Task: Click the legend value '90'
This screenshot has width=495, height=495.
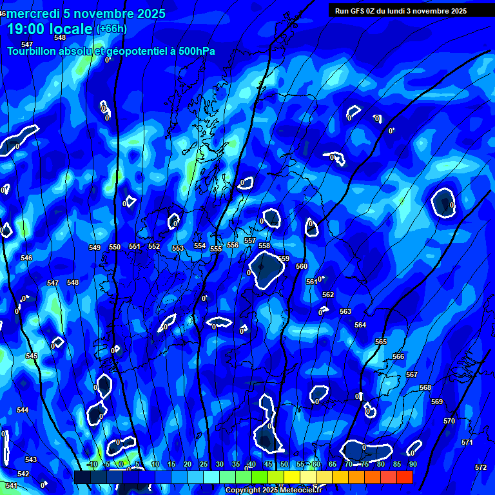Action: [x=413, y=464]
